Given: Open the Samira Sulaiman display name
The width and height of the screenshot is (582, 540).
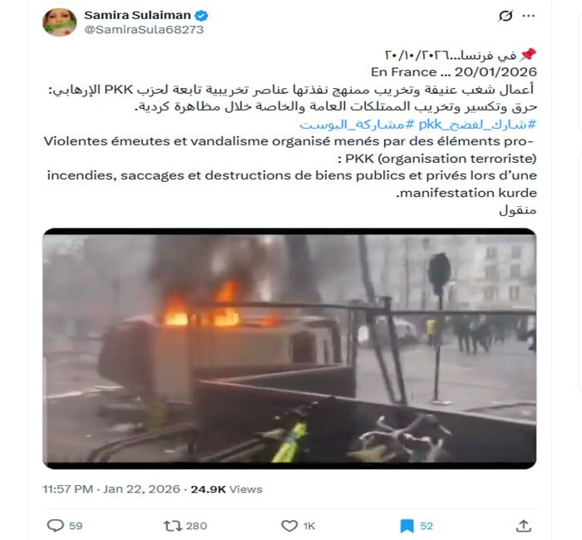Looking at the screenshot, I should [137, 15].
